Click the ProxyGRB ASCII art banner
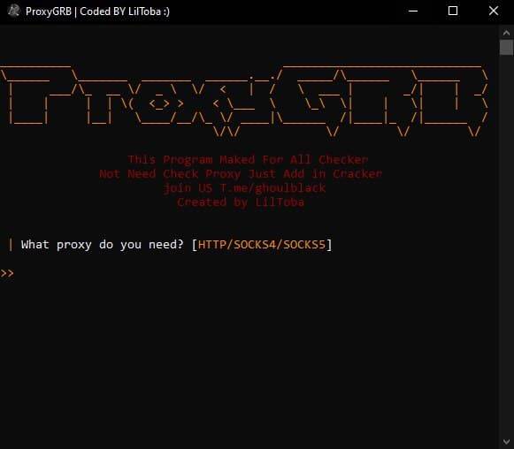This screenshot has height=449, width=514. point(244,101)
